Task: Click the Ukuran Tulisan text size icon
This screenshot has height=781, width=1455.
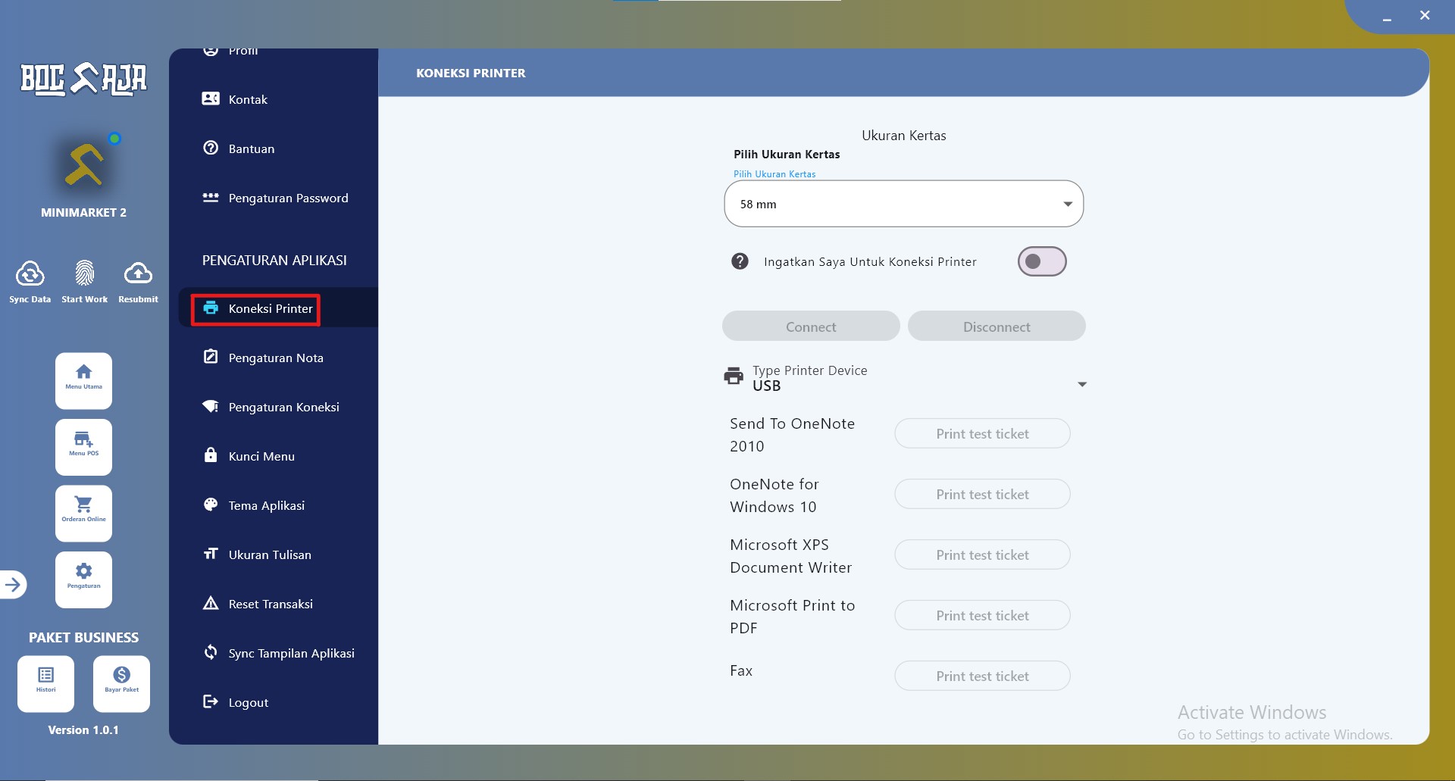Action: [x=211, y=554]
